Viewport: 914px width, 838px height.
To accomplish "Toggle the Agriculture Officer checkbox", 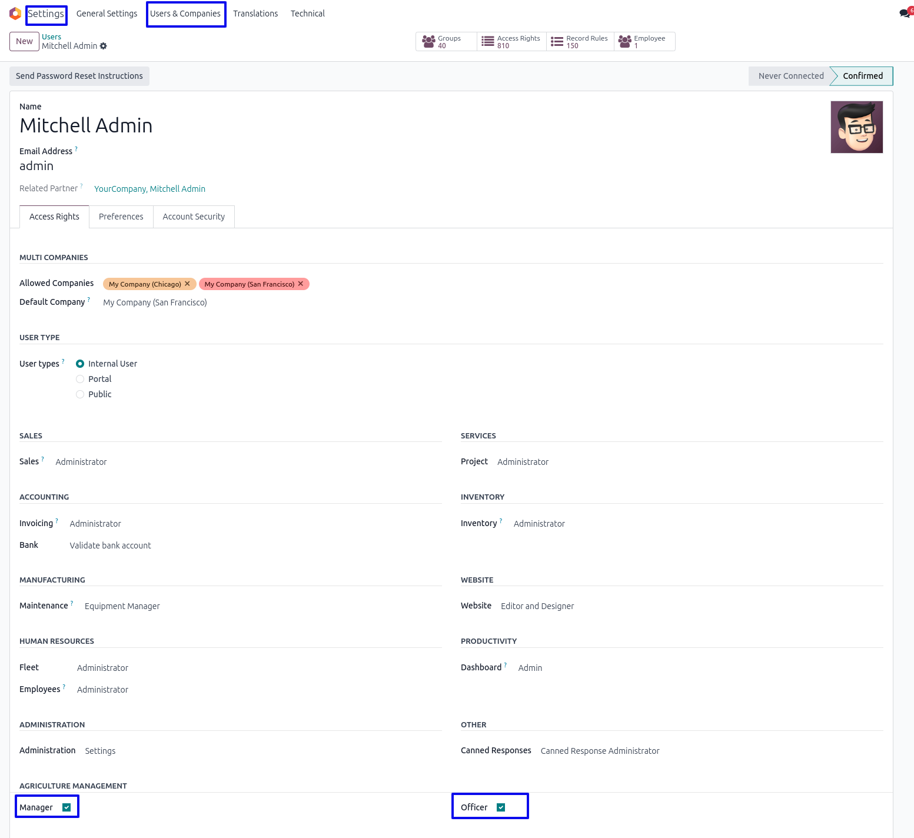I will pyautogui.click(x=501, y=807).
